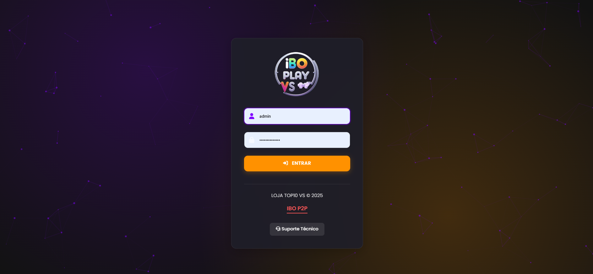Screen dimensions: 593x274
Task: Click the headset icon on Suporte Técnico
Action: (x=278, y=229)
